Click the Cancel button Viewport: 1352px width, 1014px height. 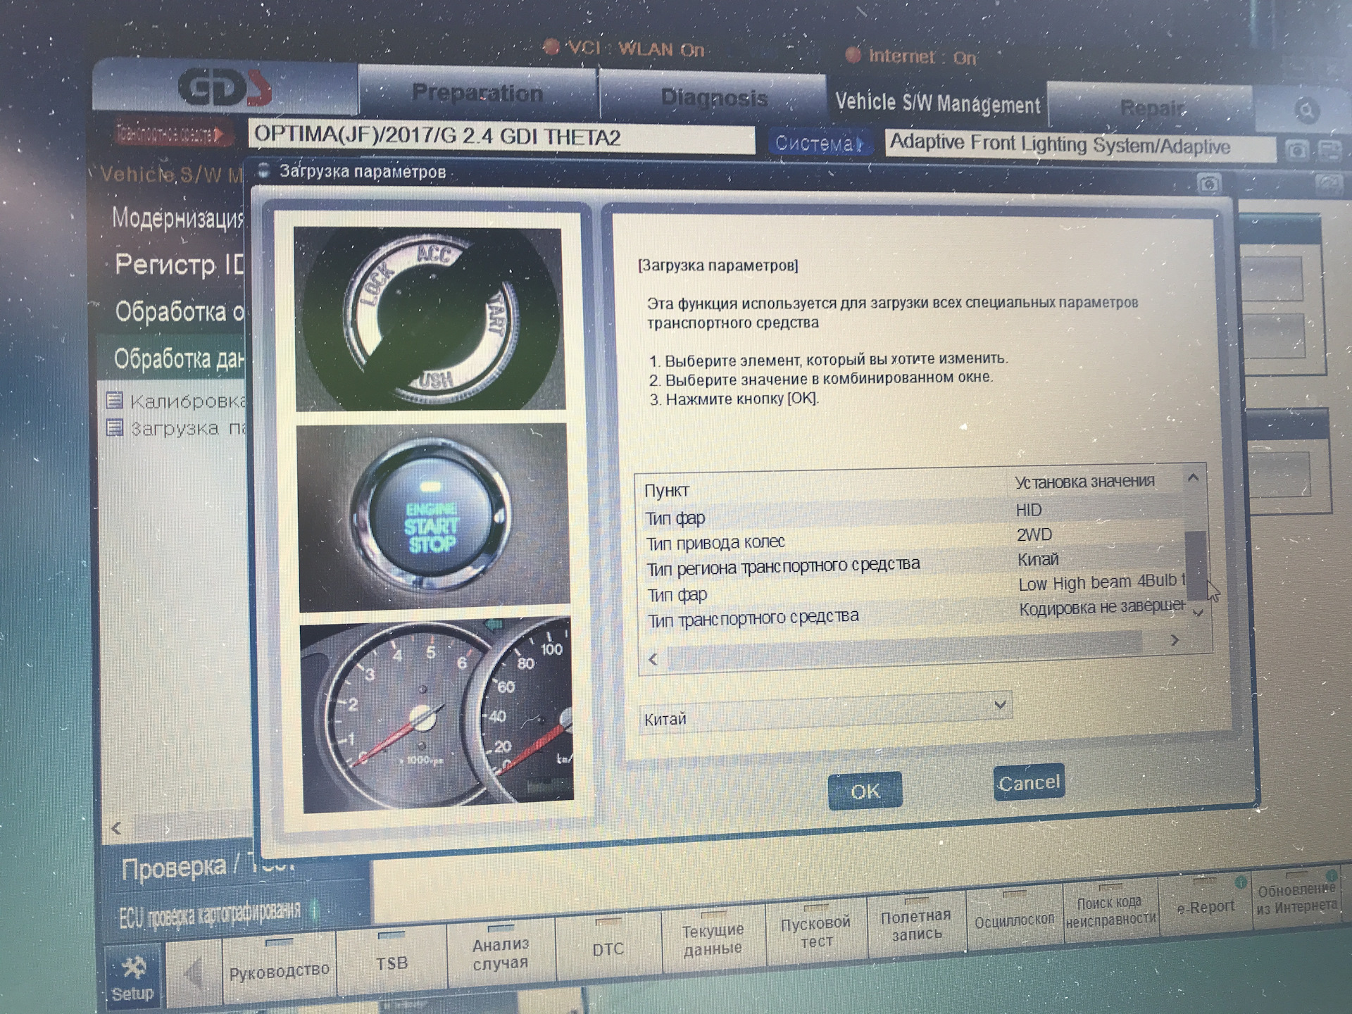pyautogui.click(x=1029, y=782)
